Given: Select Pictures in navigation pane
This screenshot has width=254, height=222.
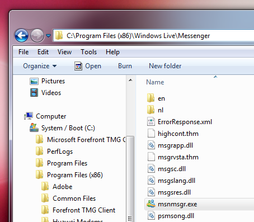Looking at the screenshot, I should [53, 81].
